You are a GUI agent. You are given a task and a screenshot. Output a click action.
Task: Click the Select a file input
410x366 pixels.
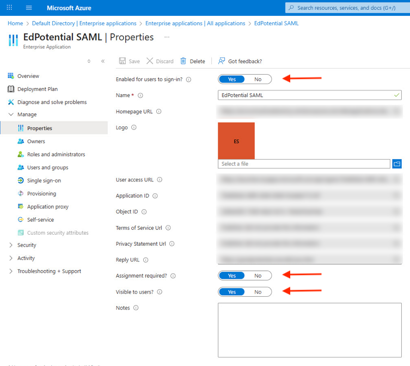[x=304, y=164]
